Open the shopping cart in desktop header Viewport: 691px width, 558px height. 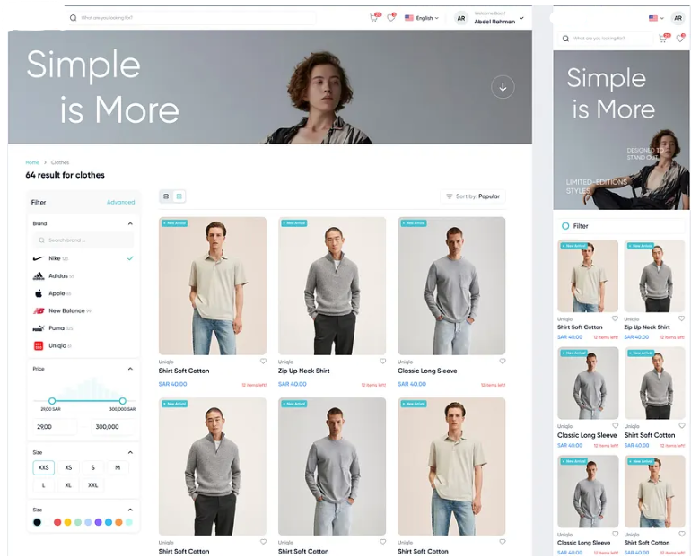tap(374, 18)
